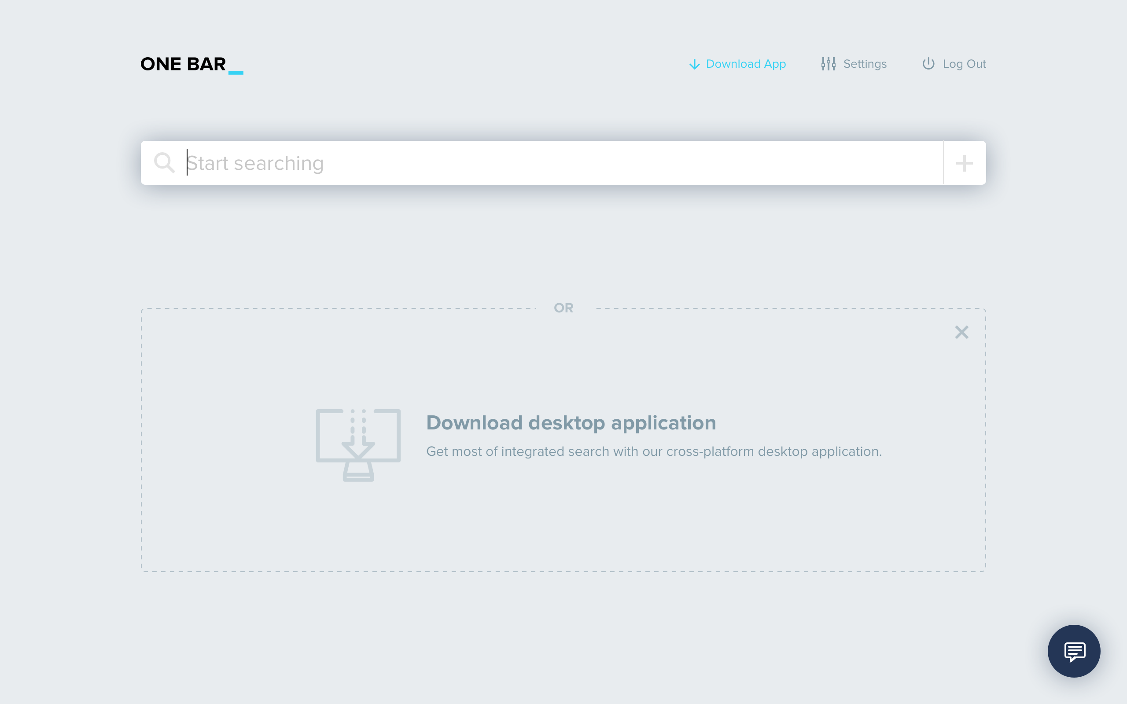The width and height of the screenshot is (1127, 704).
Task: Click the OR divider label
Action: pos(563,308)
